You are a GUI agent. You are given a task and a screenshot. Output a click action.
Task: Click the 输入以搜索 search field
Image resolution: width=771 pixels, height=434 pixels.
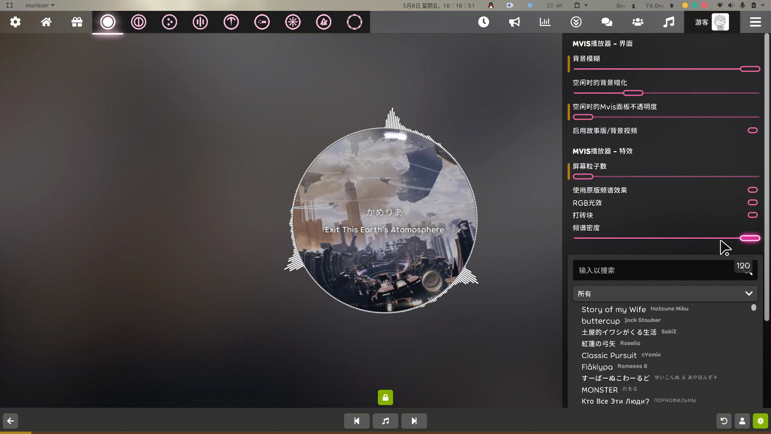[x=665, y=270]
